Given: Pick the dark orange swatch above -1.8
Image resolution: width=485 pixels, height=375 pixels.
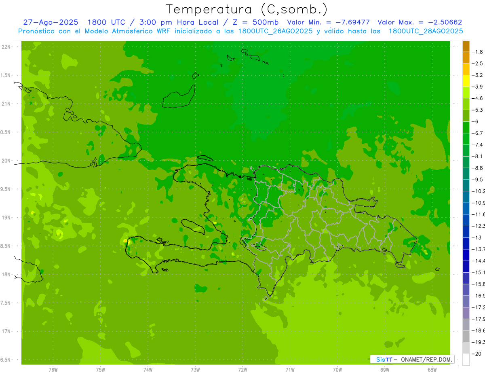Looking at the screenshot, I should pos(466,46).
